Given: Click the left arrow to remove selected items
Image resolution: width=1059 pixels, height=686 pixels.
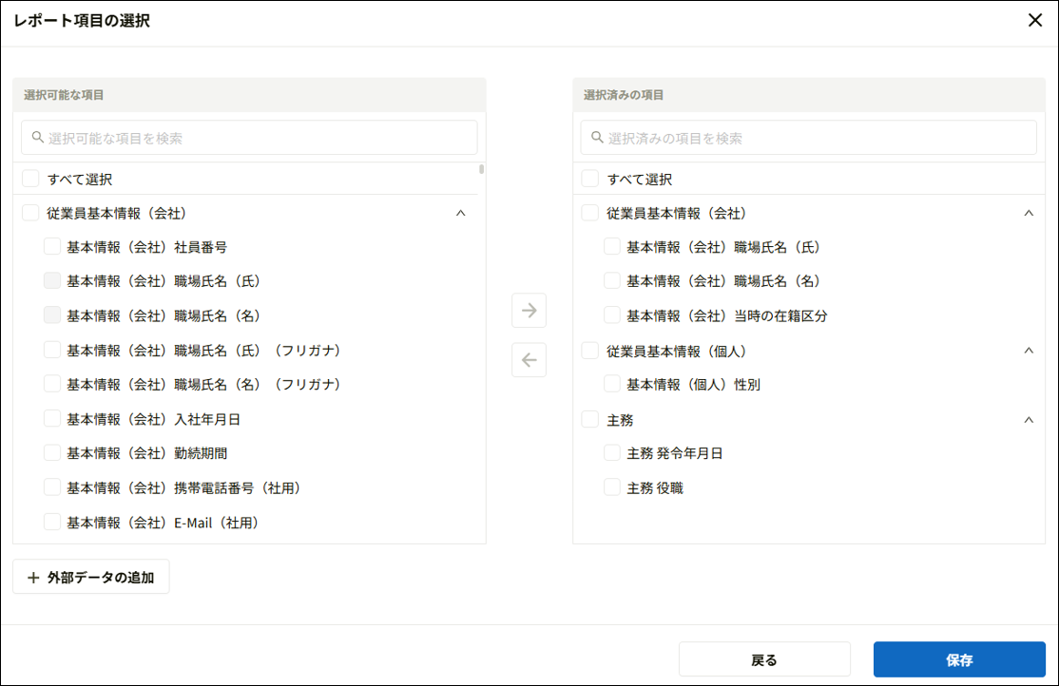Looking at the screenshot, I should point(529,360).
